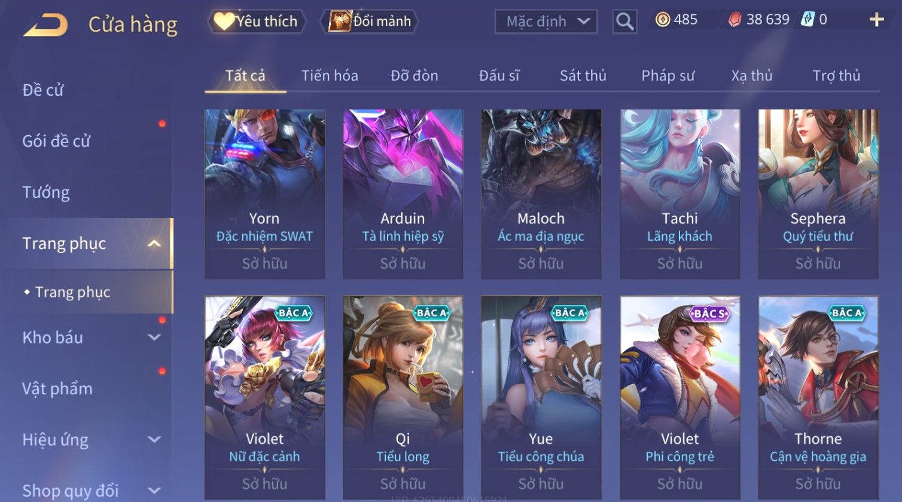Open Yêu thích heart favorites
Screen dimensions: 902x502
point(257,22)
